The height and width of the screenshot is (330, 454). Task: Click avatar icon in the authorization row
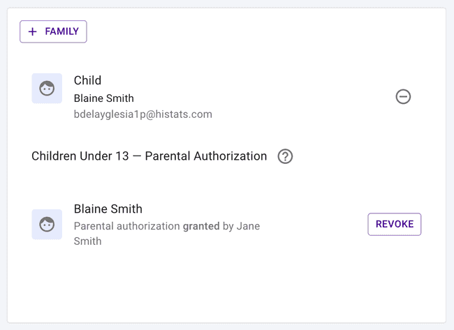click(x=47, y=225)
